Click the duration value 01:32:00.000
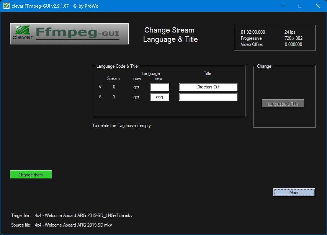Image resolution: width=327 pixels, height=235 pixels. (253, 32)
